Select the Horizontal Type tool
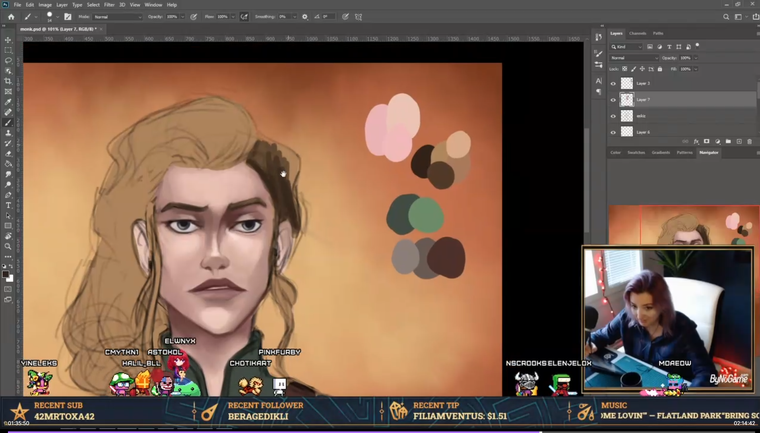 tap(8, 205)
